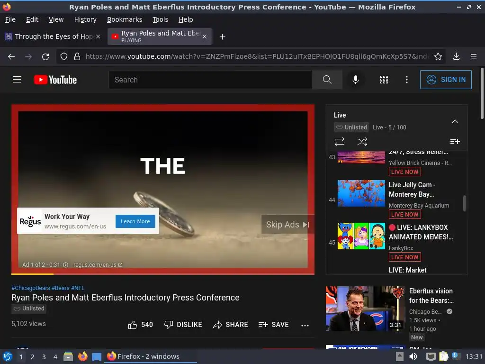The width and height of the screenshot is (485, 364).
Task: Open a new tab
Action: (x=223, y=37)
